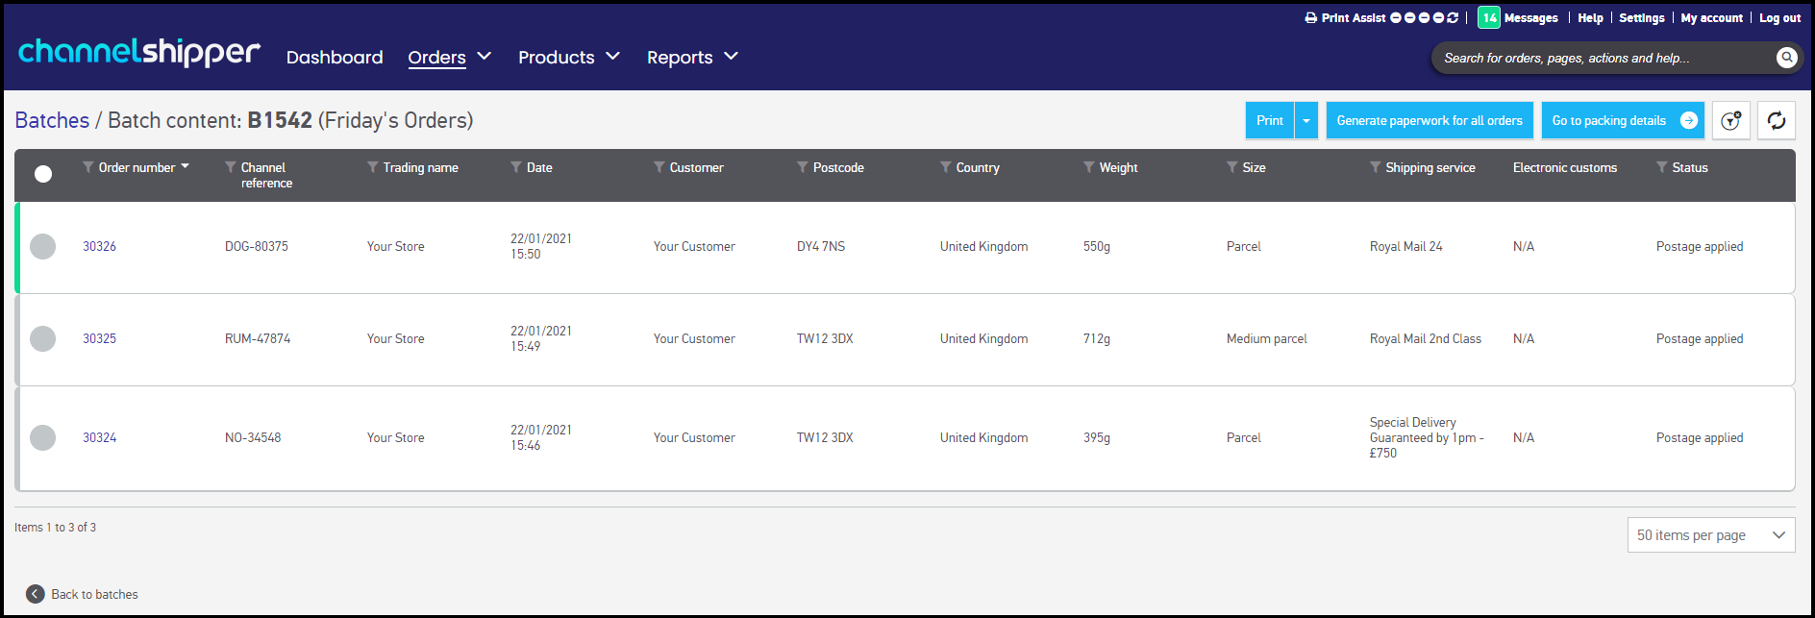Click the Print Assist printer icon
Screen dimensions: 1815x618
pos(1310,18)
